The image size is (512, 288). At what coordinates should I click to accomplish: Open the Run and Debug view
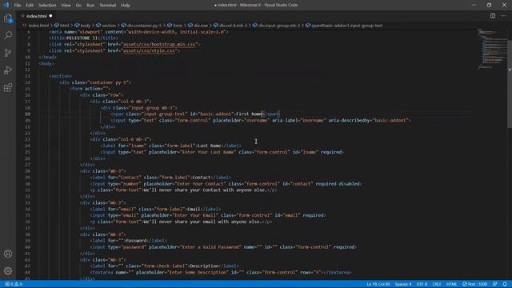pos(8,70)
